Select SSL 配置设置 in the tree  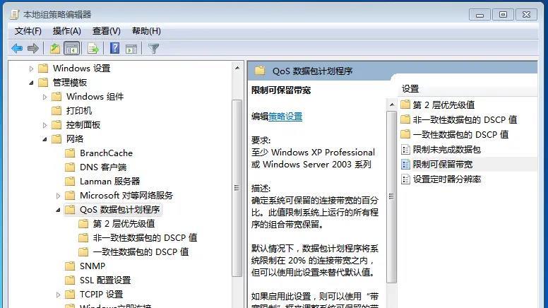[105, 280]
